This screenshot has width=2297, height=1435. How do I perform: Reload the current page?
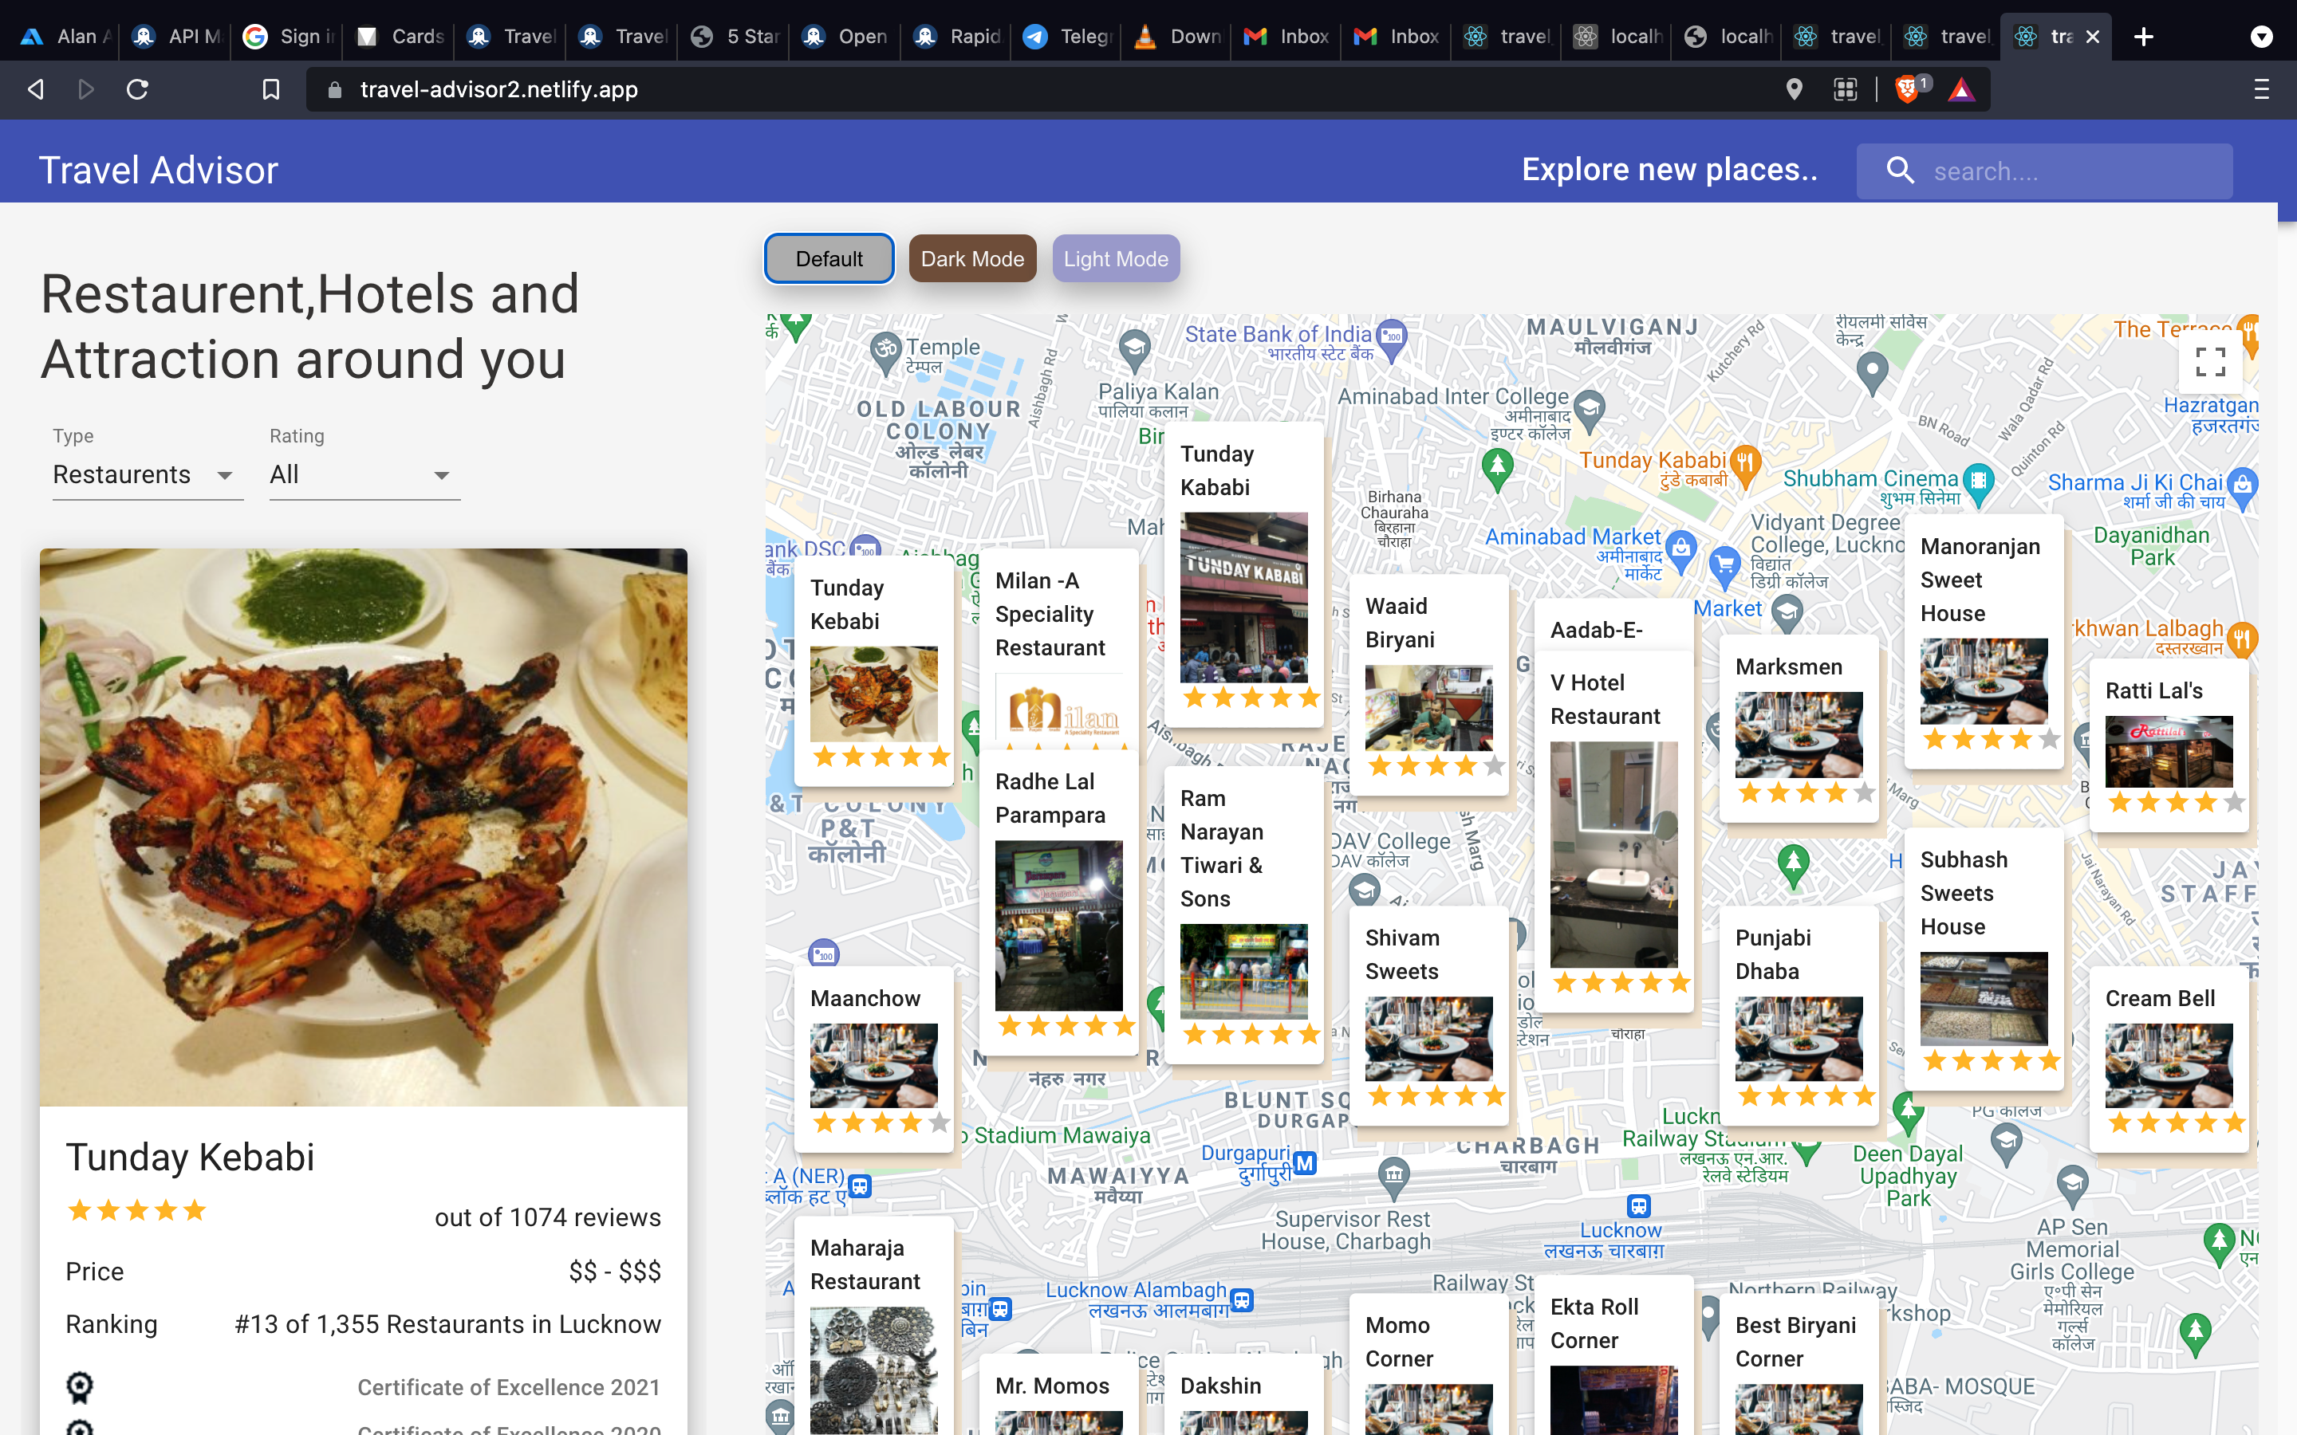138,89
